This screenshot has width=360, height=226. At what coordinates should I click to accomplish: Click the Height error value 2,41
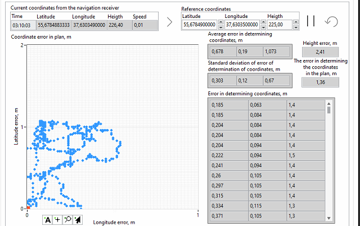click(x=320, y=52)
